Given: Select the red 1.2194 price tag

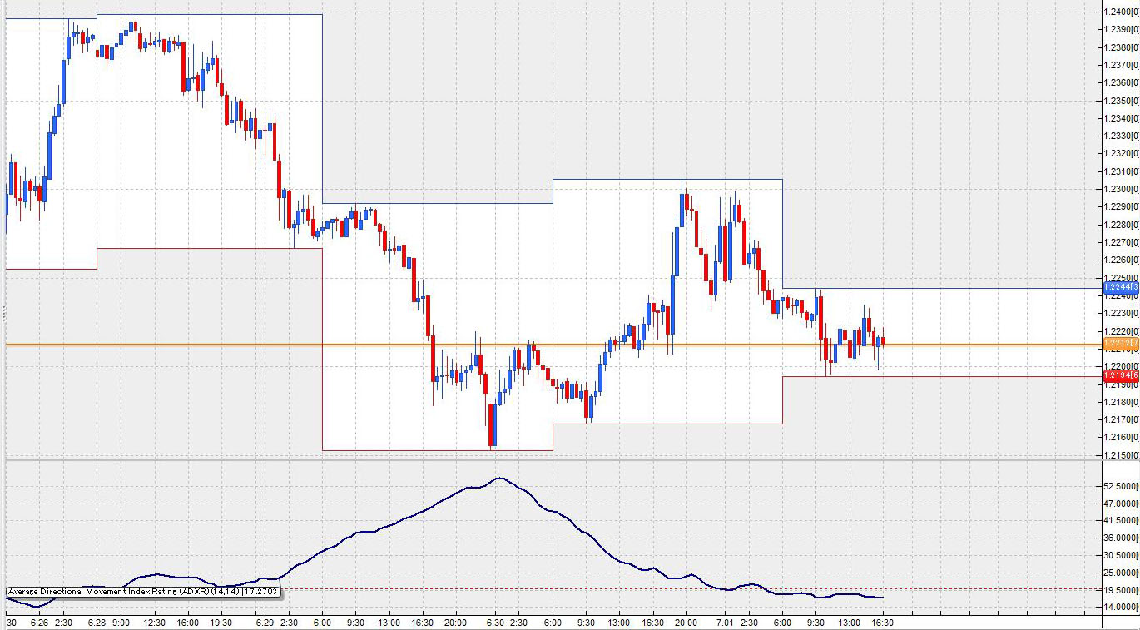Looking at the screenshot, I should (x=1122, y=377).
